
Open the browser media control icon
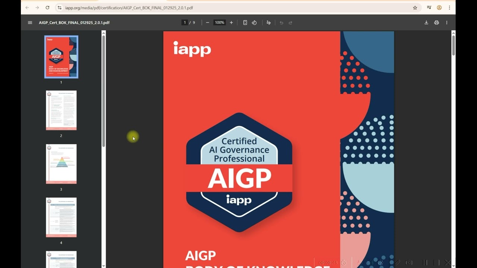pos(429,7)
